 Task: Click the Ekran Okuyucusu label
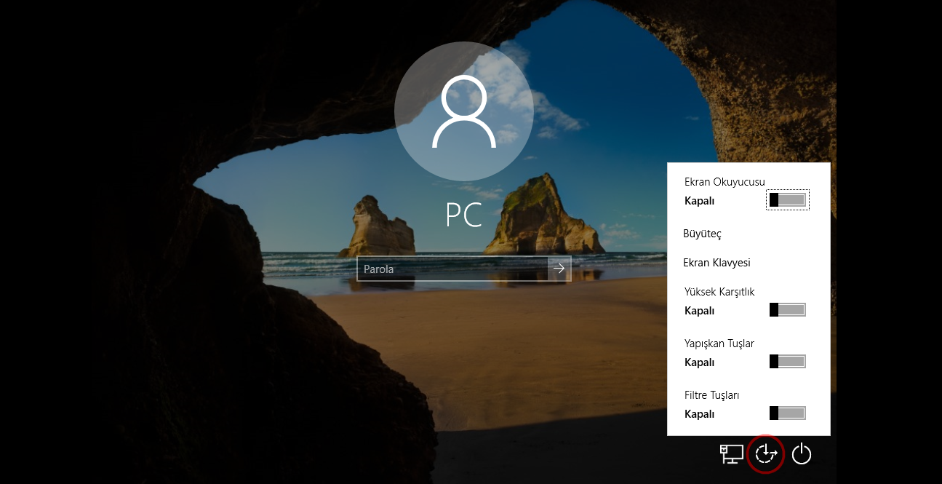(x=725, y=182)
